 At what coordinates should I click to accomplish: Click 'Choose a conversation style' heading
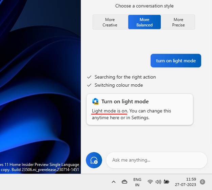(x=144, y=6)
